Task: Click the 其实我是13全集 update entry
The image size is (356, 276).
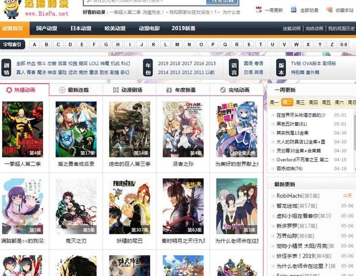Action: coord(292,133)
